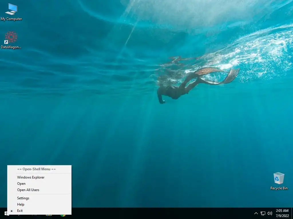293x219 pixels.
Task: Open the volume speaker tray icon
Action: (270, 213)
